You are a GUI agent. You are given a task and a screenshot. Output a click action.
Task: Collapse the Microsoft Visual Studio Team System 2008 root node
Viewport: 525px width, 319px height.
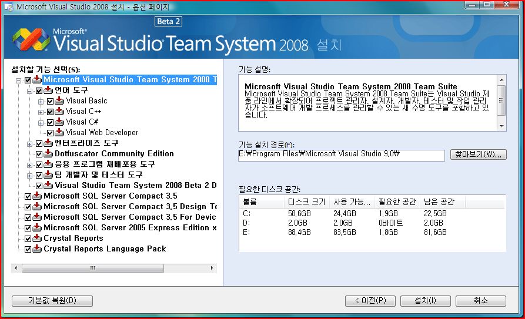pyautogui.click(x=19, y=80)
